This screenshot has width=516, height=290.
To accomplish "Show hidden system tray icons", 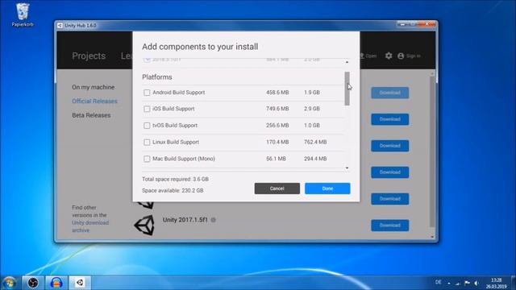I will tap(449, 283).
